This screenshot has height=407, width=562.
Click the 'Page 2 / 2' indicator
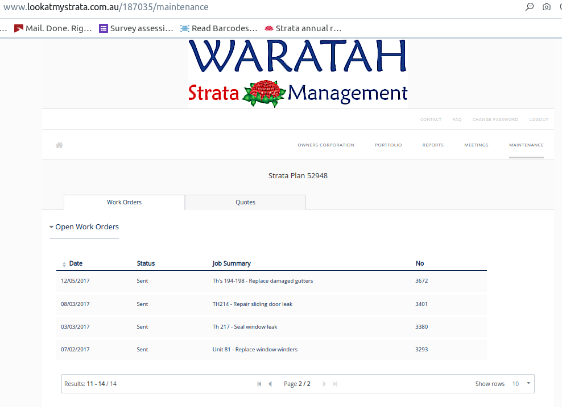[297, 384]
